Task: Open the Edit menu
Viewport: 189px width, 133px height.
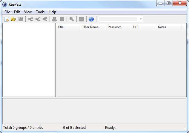Action: pyautogui.click(x=17, y=12)
